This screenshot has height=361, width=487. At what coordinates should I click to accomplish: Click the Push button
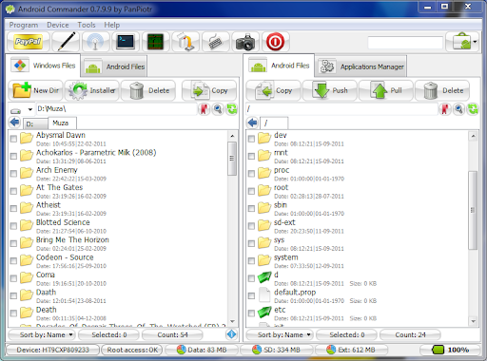click(x=330, y=90)
